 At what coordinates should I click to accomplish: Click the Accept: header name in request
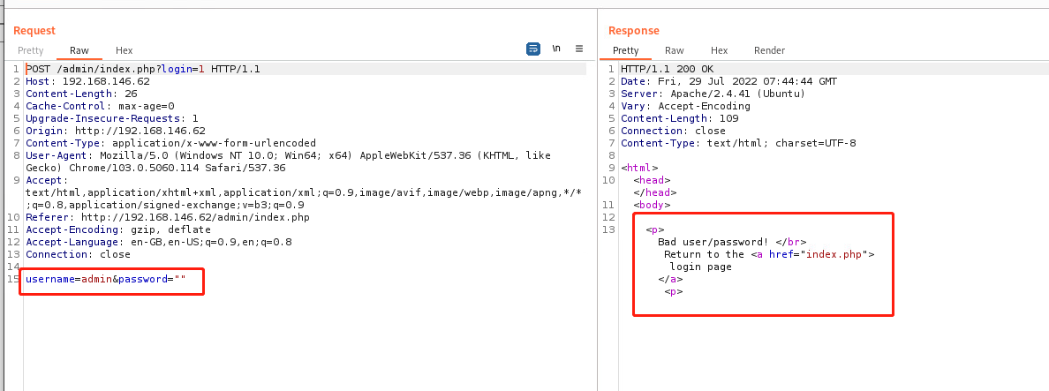pyautogui.click(x=47, y=180)
